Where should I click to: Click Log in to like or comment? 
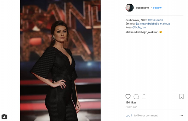click(x=129, y=116)
